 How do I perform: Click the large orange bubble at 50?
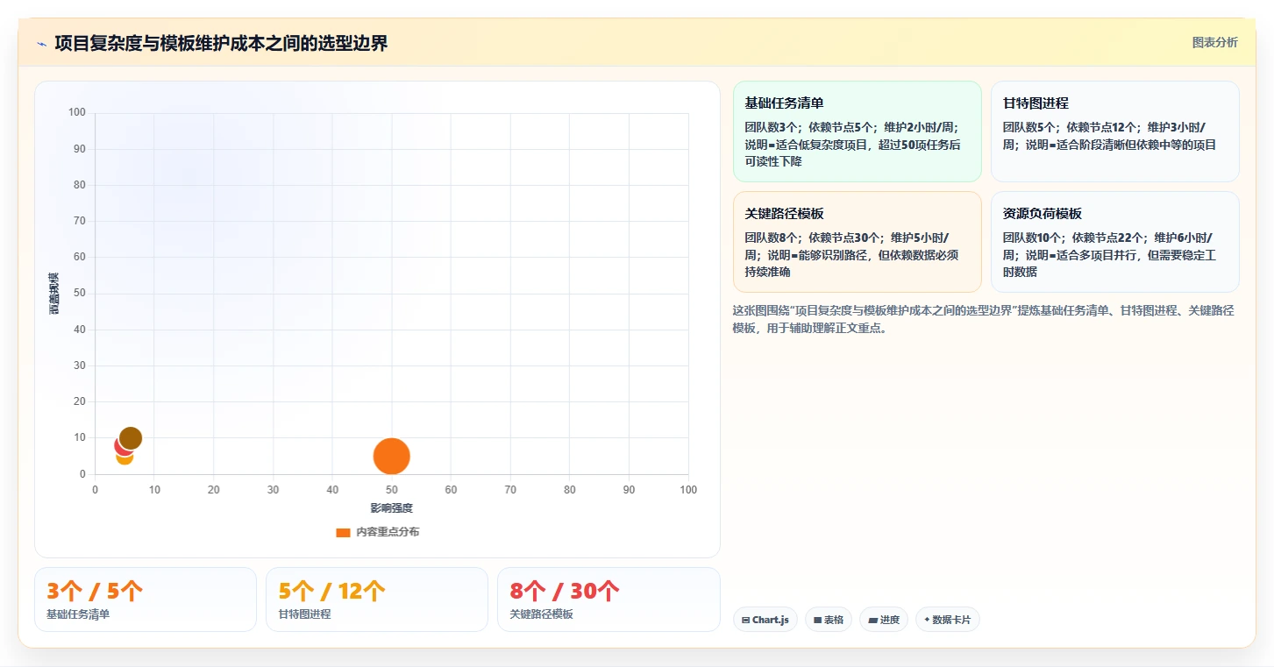392,456
